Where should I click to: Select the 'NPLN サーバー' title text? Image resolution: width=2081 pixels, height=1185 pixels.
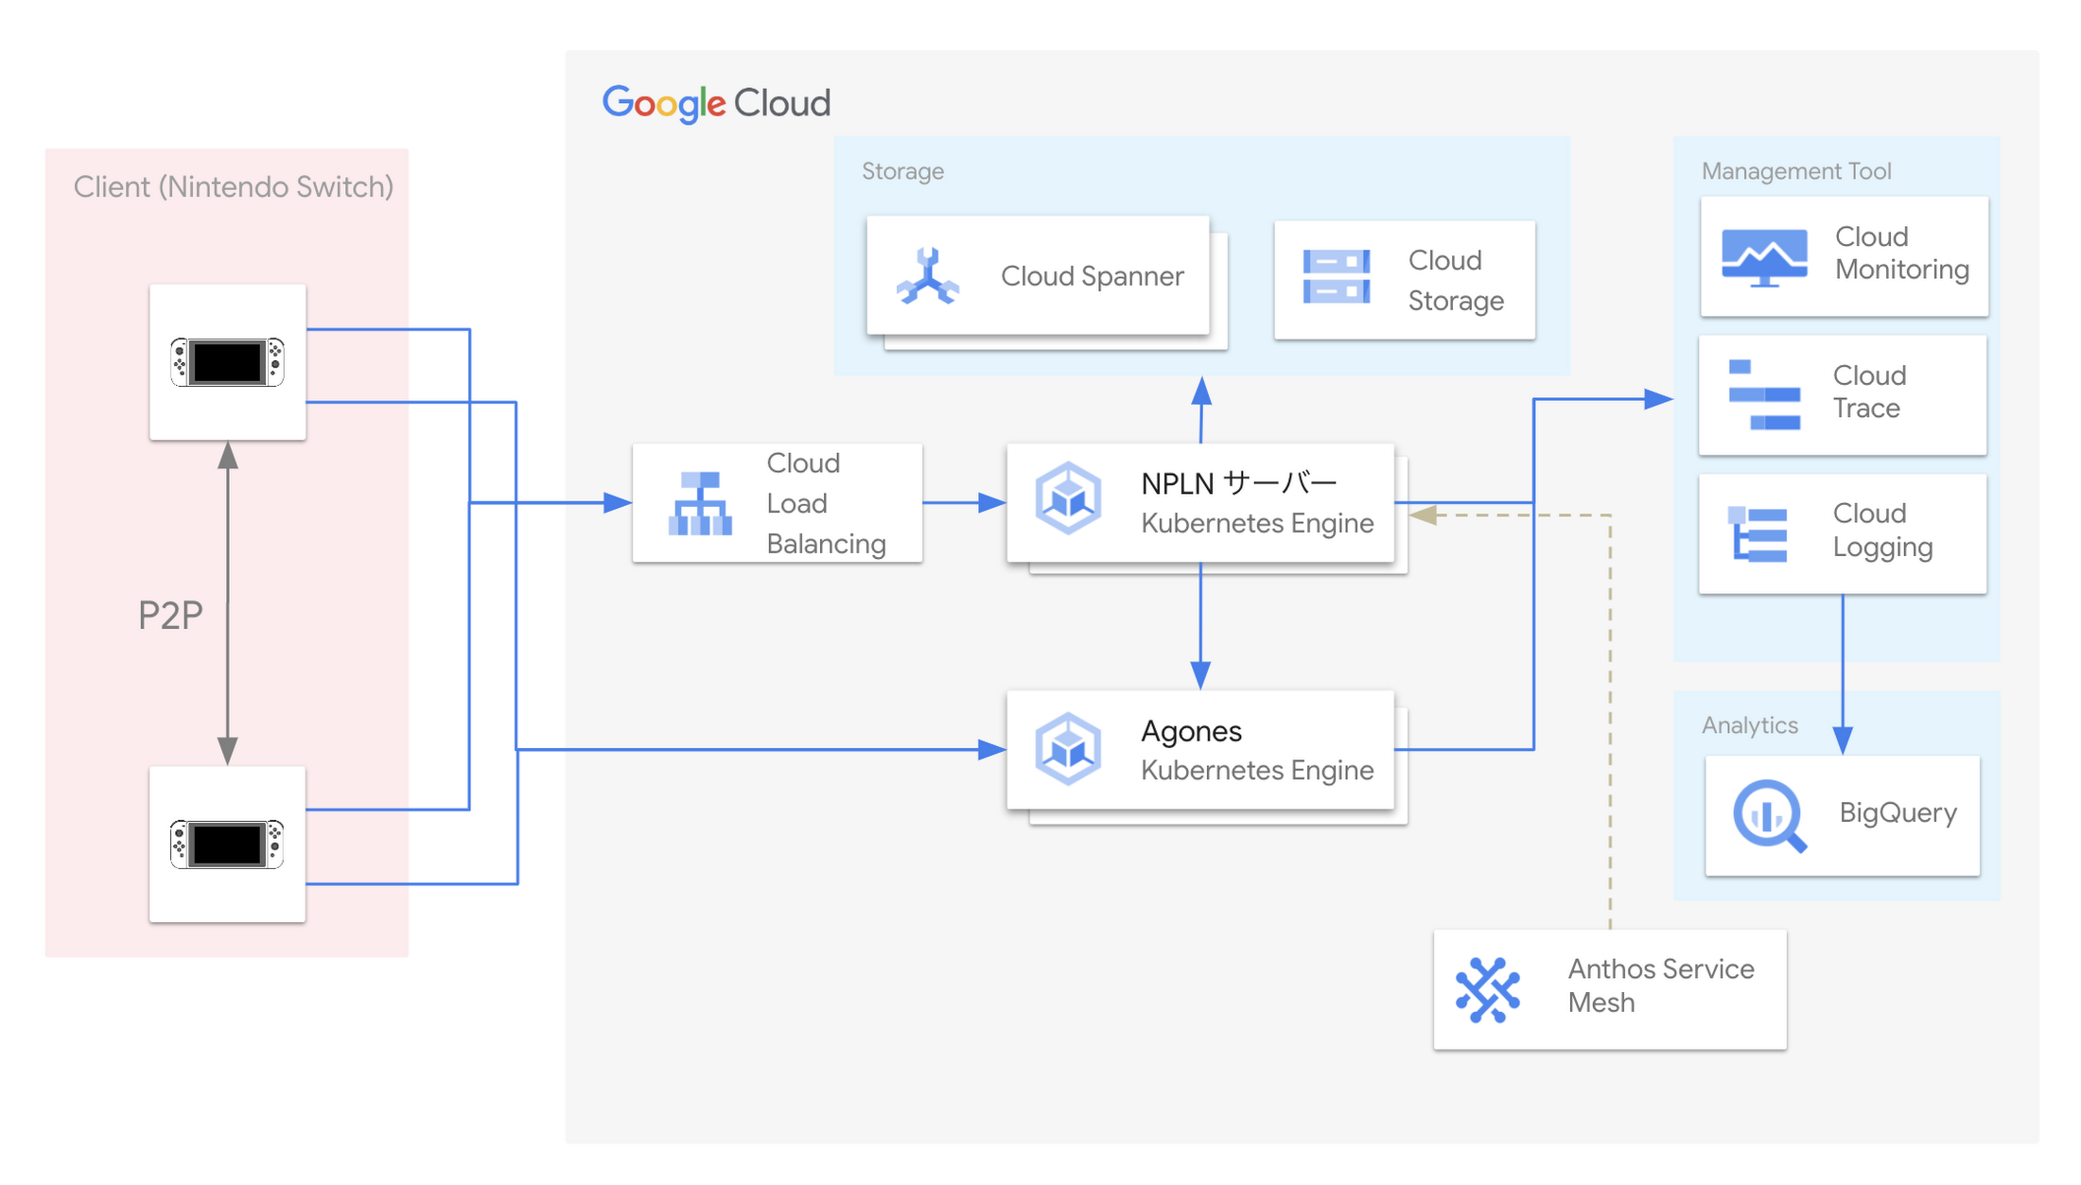(1239, 483)
